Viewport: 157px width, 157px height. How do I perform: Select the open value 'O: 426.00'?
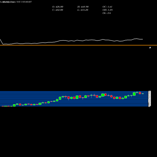[x=58, y=7]
